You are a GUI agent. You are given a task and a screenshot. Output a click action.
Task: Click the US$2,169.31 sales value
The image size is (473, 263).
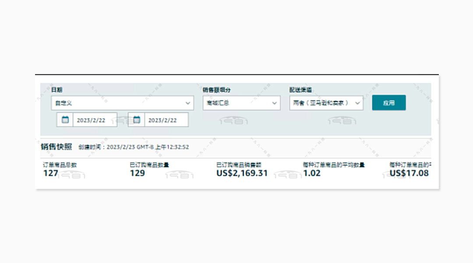(242, 173)
